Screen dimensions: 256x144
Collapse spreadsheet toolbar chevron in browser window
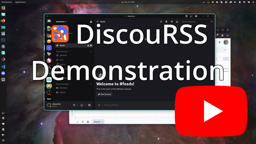click(x=225, y=50)
